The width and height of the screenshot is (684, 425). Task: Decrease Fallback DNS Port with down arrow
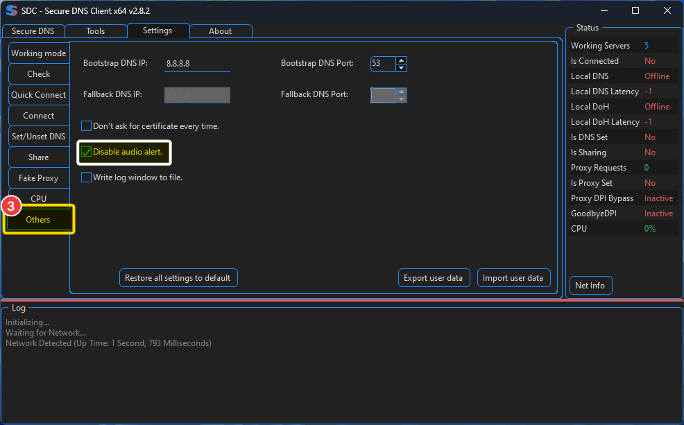(402, 99)
